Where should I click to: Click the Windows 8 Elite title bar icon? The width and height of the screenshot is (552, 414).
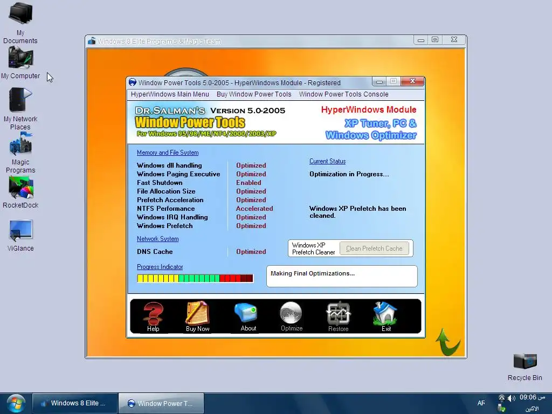point(92,41)
